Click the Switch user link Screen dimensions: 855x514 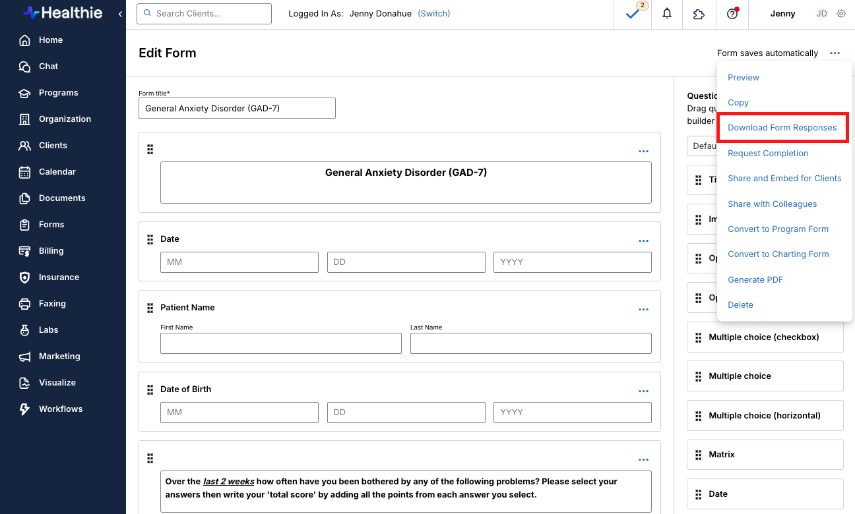coord(433,14)
